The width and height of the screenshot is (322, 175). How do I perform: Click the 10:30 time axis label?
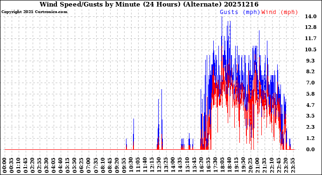(x=131, y=166)
